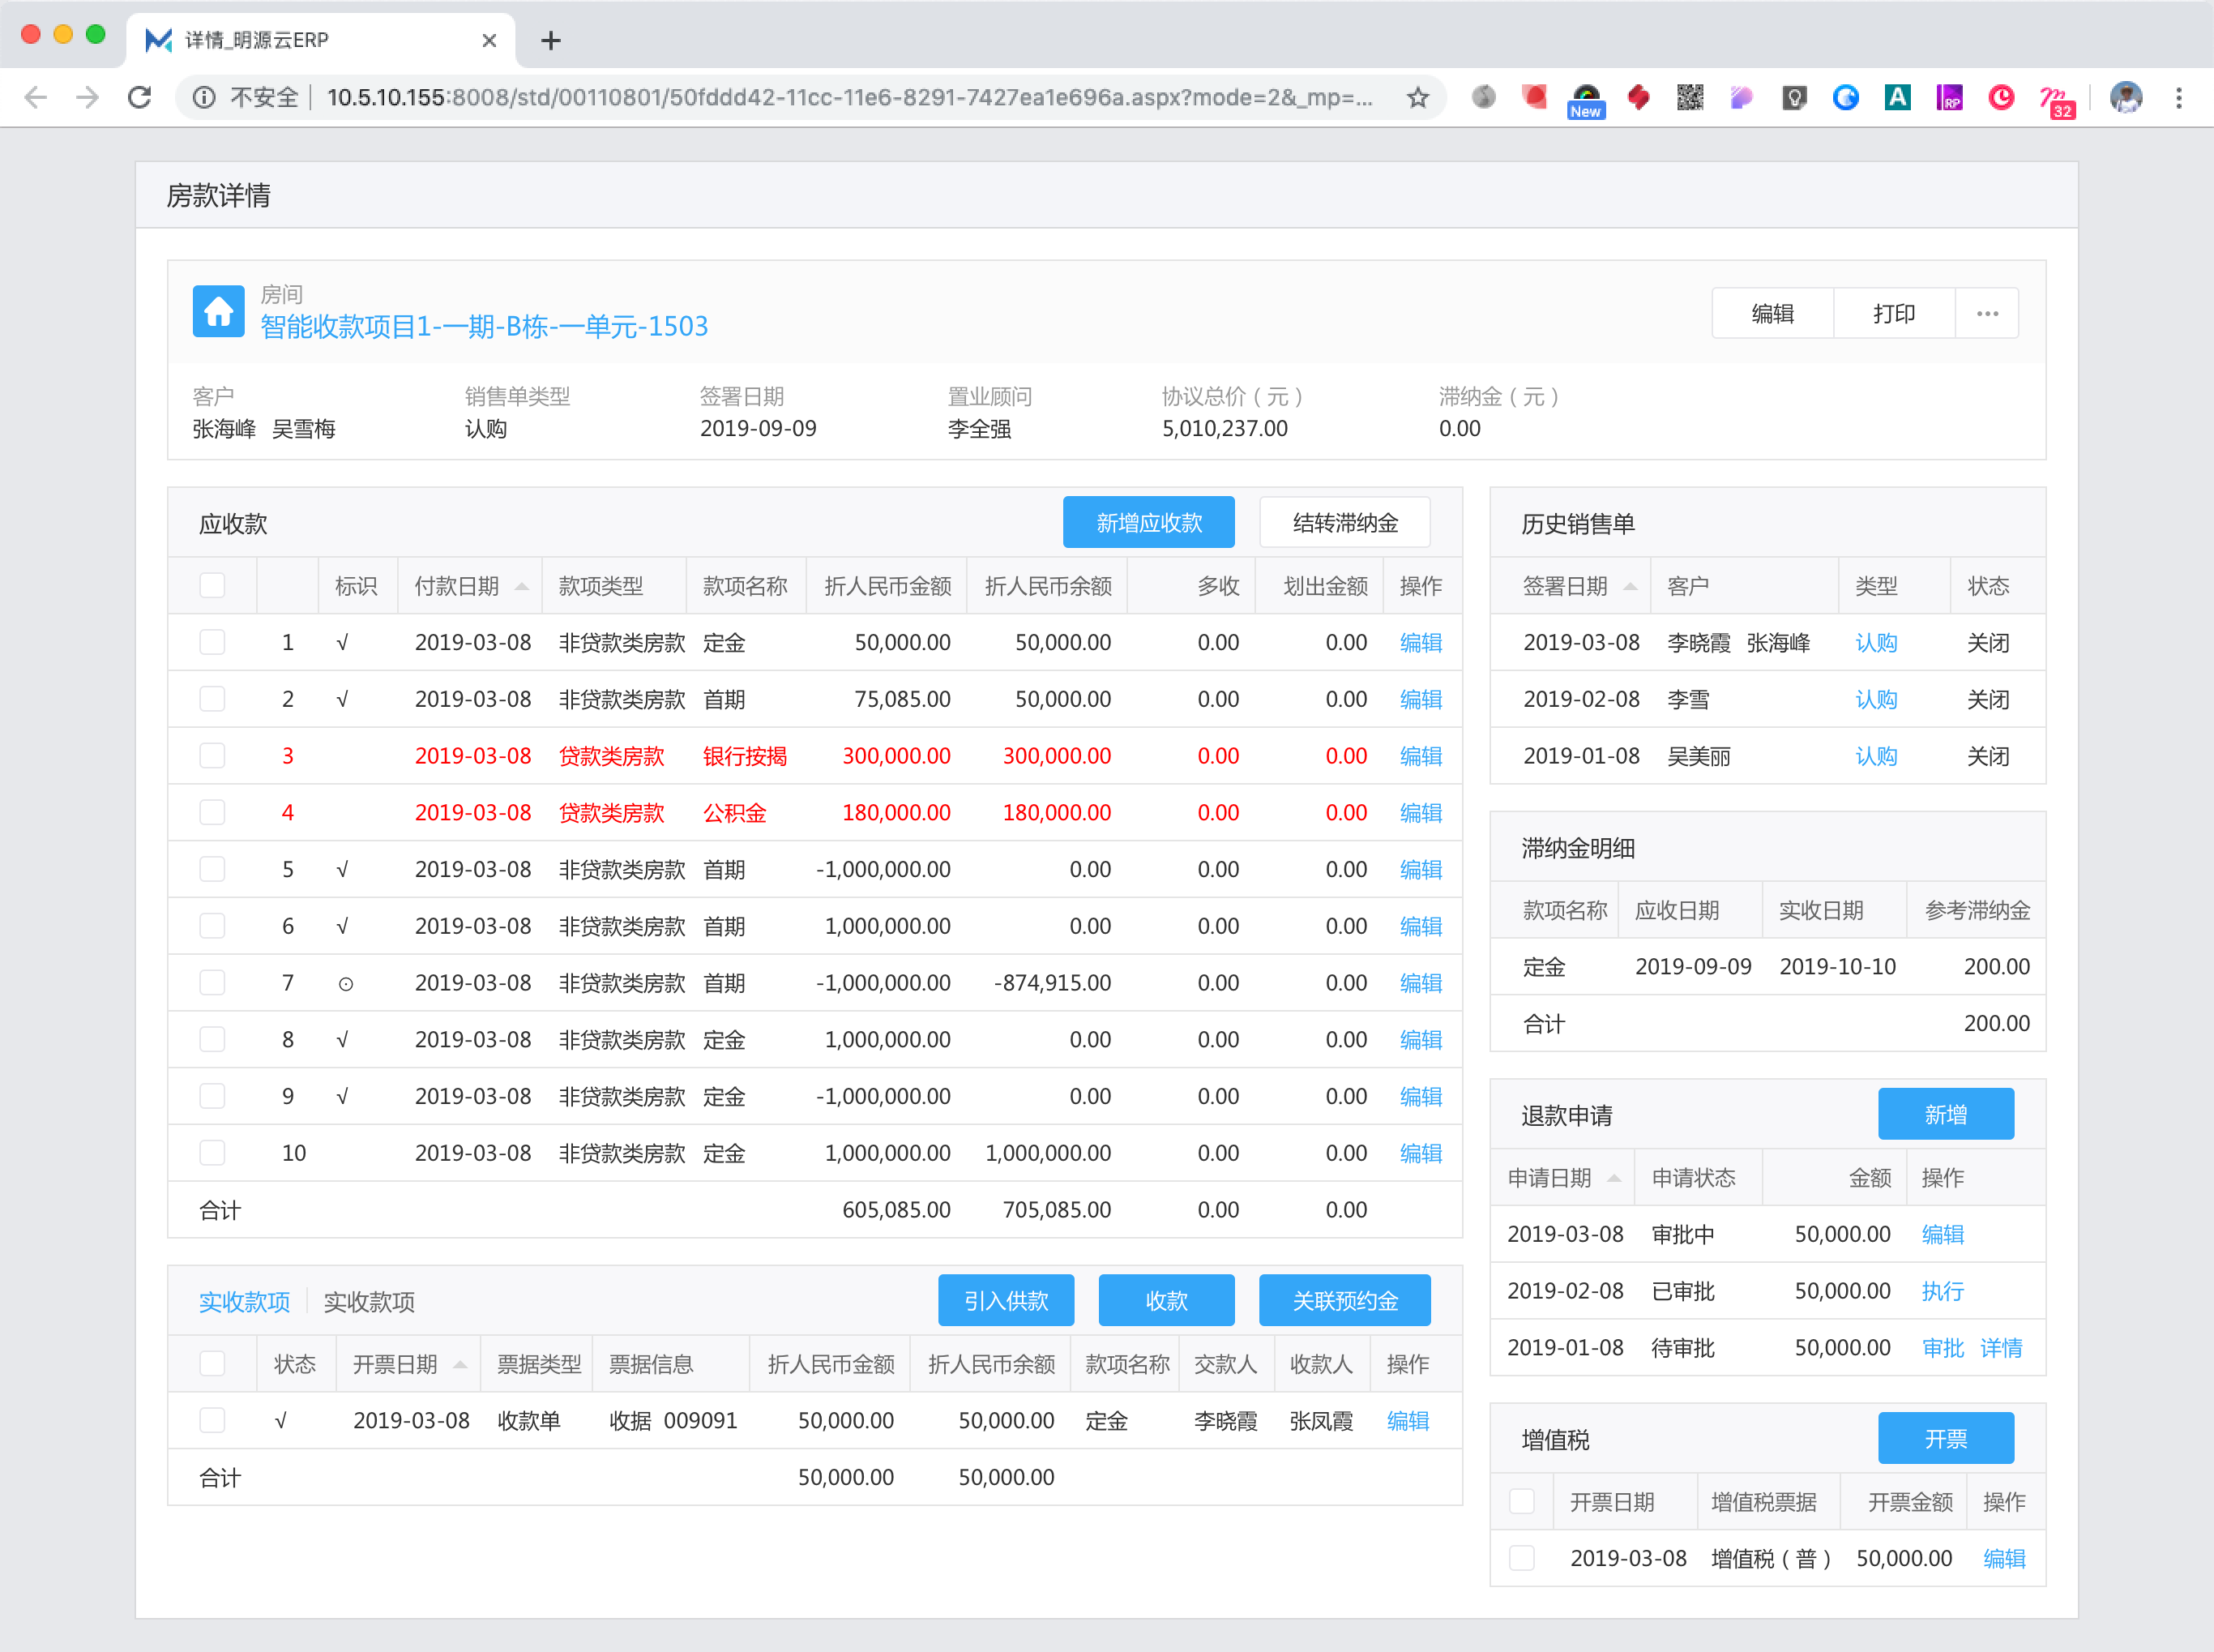Toggle select-all checkbox in 实收款项 header
This screenshot has width=2214, height=1652.
(x=212, y=1363)
